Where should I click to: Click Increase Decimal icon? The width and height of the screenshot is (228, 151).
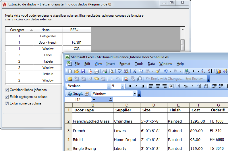199,86
